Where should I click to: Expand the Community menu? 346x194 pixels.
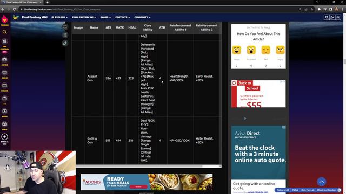pyautogui.click(x=142, y=17)
